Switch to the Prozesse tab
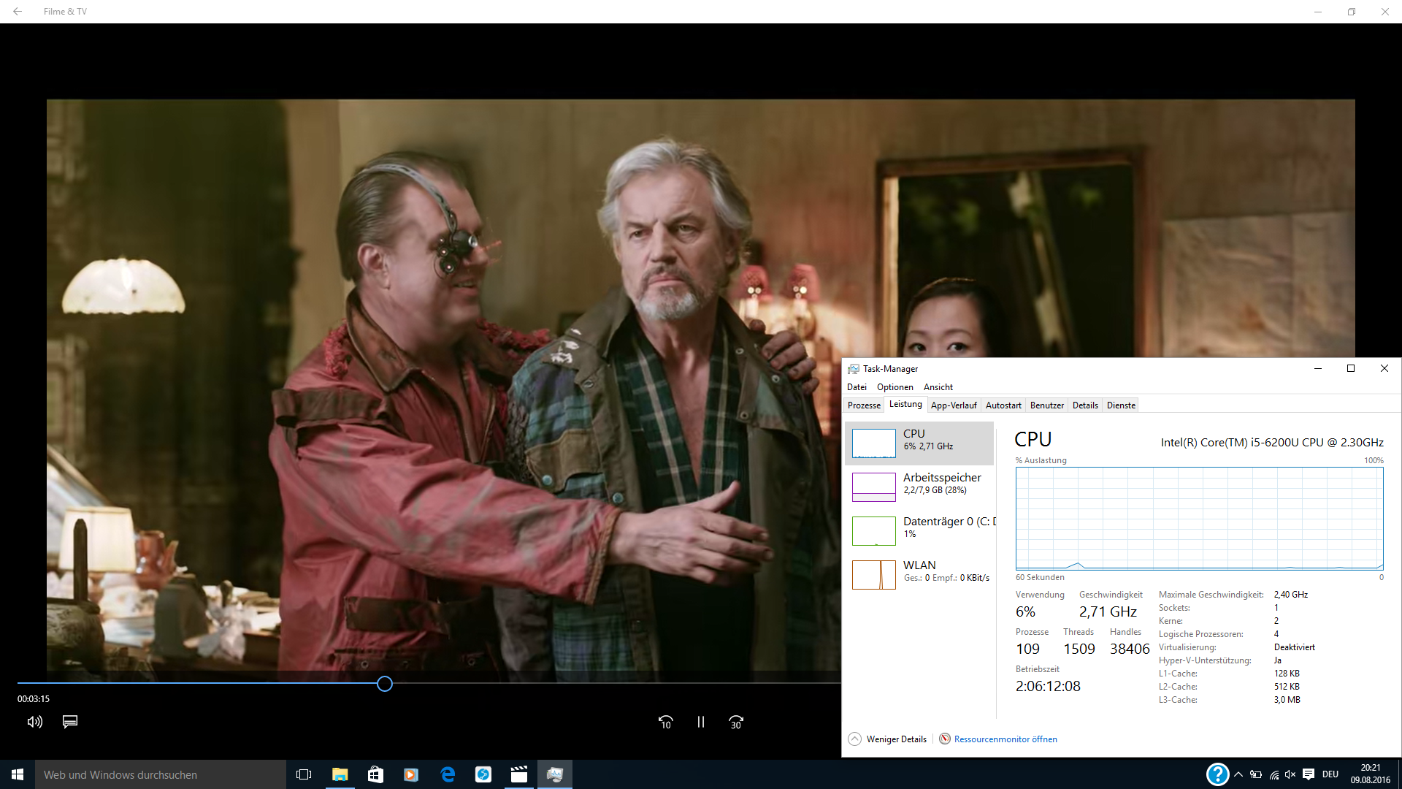The width and height of the screenshot is (1402, 789). (x=864, y=405)
